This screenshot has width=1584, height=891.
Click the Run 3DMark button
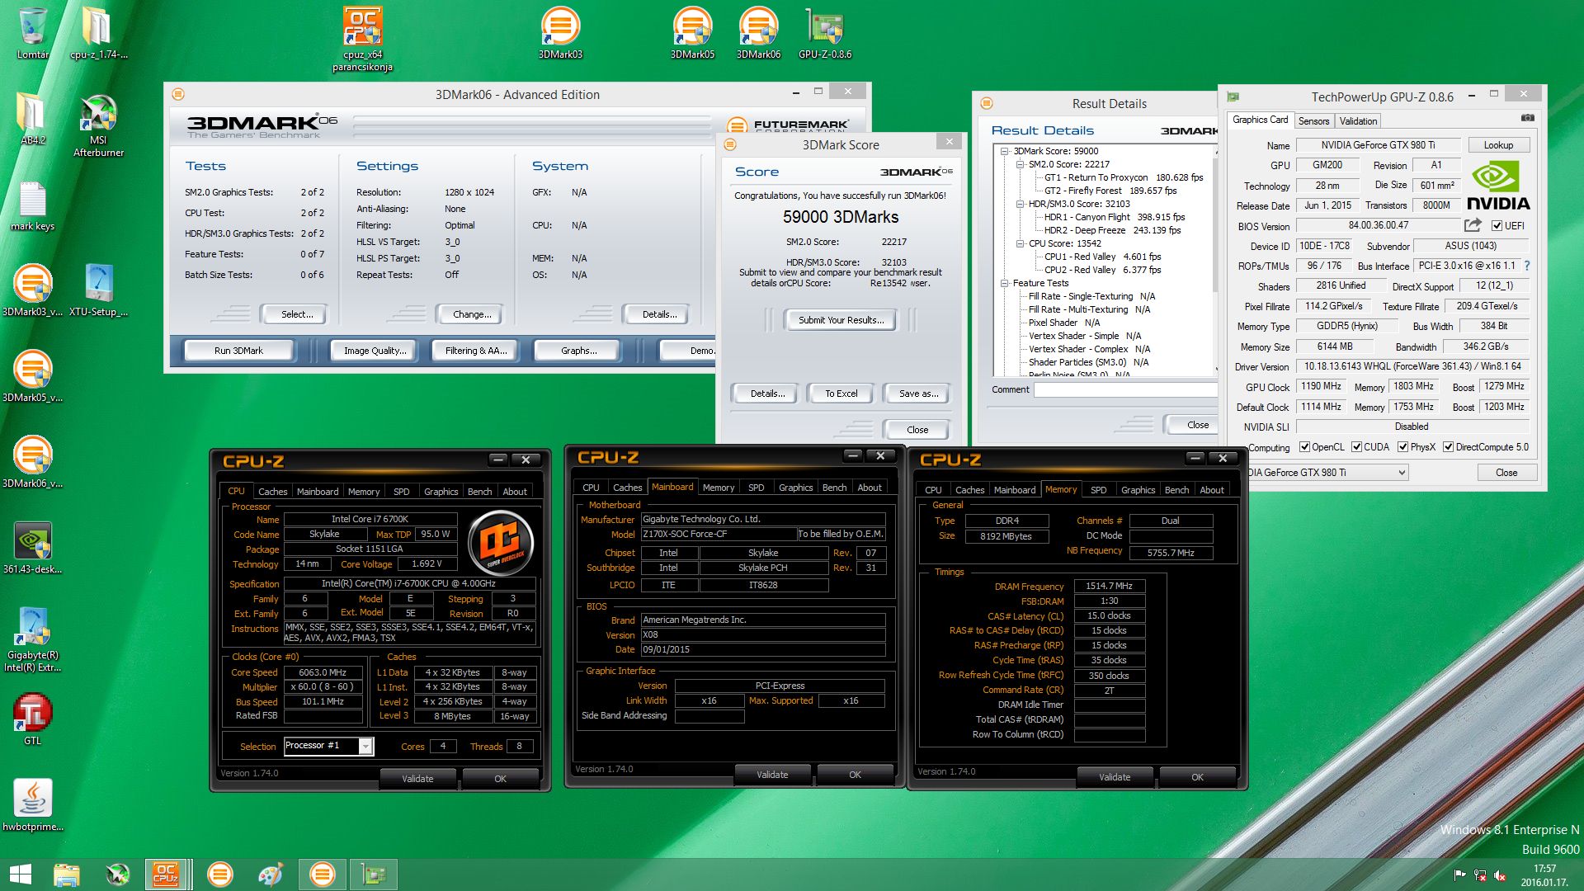tap(238, 351)
